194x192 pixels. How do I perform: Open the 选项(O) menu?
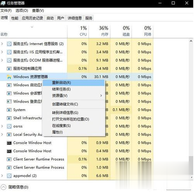(x=22, y=10)
